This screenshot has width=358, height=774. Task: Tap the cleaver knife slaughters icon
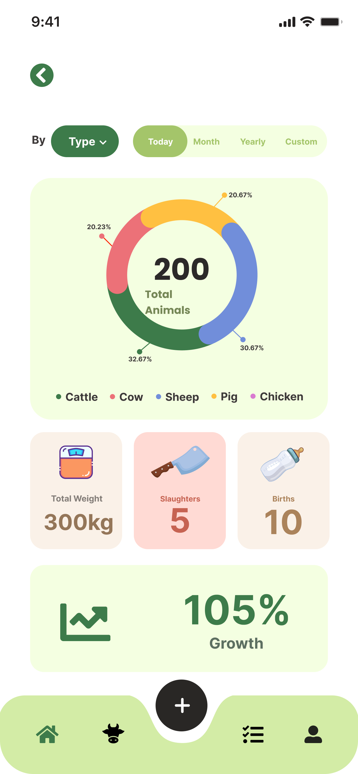click(x=180, y=461)
